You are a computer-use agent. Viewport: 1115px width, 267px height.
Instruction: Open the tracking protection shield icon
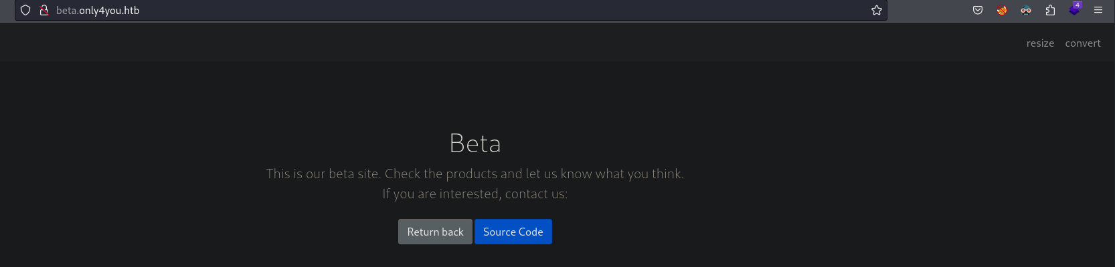pos(25,10)
